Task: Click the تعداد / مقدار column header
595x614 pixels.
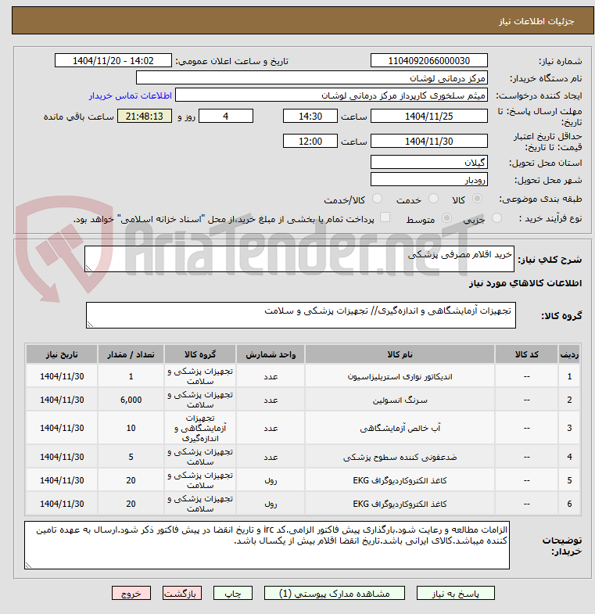Action: pyautogui.click(x=131, y=354)
